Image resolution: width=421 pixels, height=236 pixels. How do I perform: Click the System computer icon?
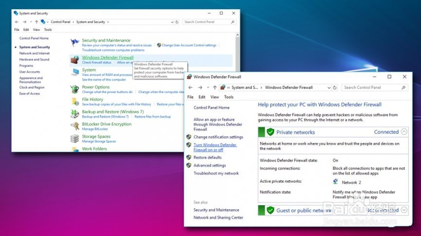tap(75, 72)
